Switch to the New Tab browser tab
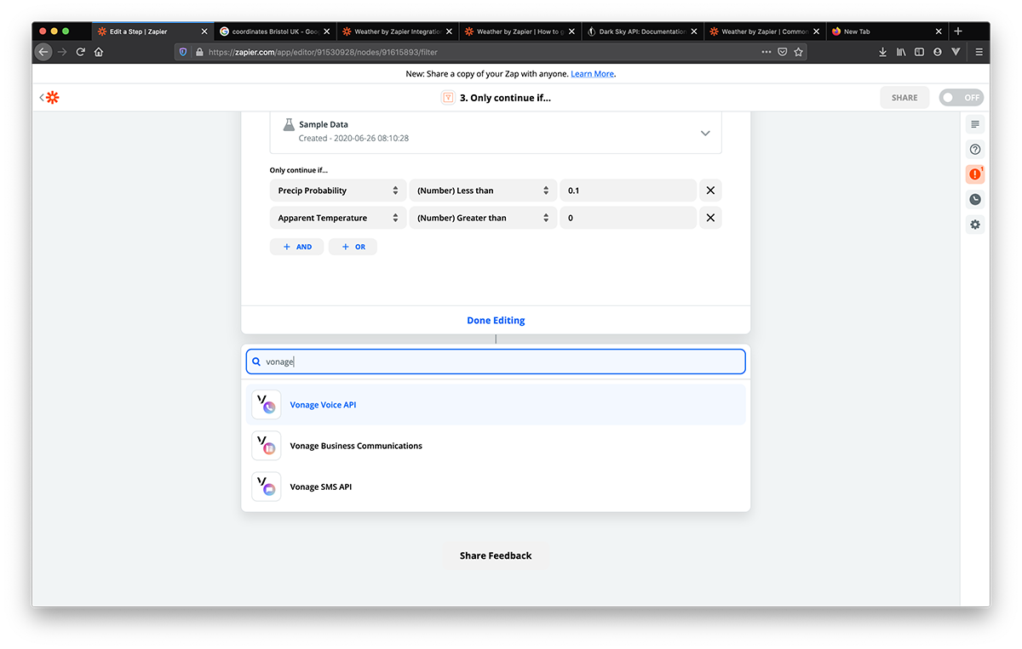Screen dimensions: 1022x649 887,31
